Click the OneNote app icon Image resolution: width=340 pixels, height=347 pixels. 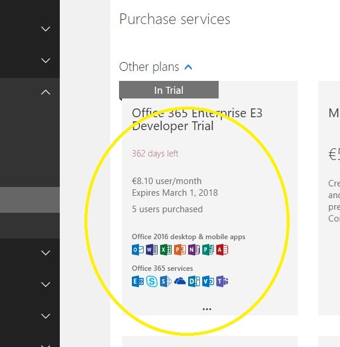(194, 250)
